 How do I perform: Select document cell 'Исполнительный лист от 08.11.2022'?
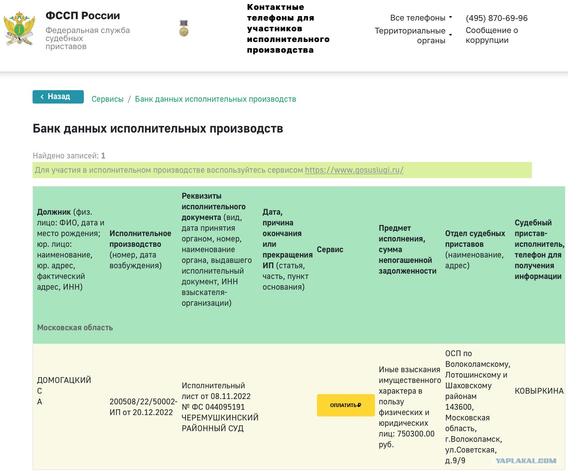coord(220,407)
